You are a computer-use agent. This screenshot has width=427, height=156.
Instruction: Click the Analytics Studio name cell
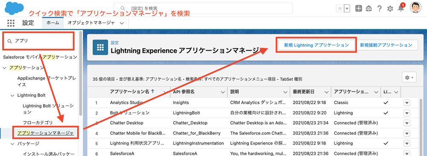pos(126,102)
